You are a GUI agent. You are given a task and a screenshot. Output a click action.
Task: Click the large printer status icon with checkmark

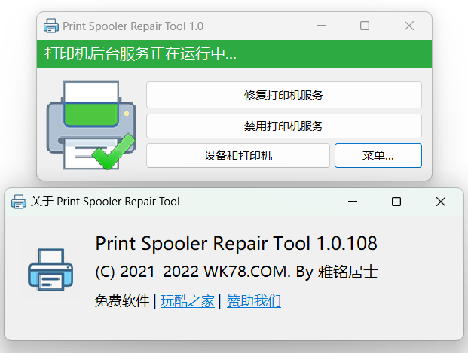point(91,125)
